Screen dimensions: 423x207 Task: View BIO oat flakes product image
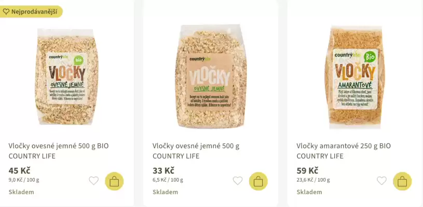point(67,77)
